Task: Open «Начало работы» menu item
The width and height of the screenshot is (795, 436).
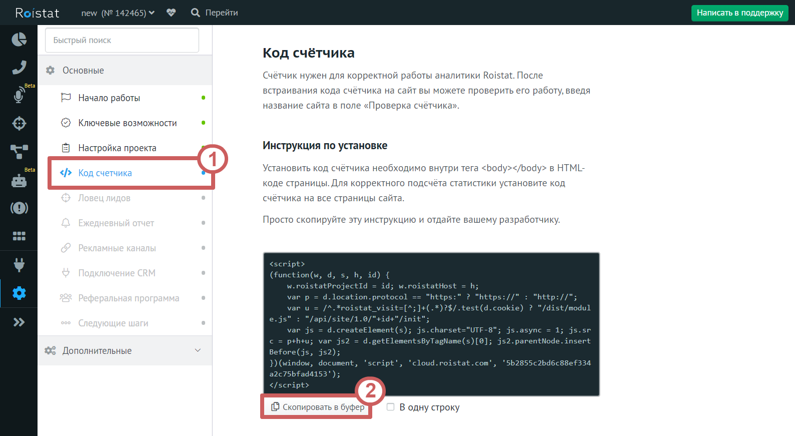Action: coord(109,98)
